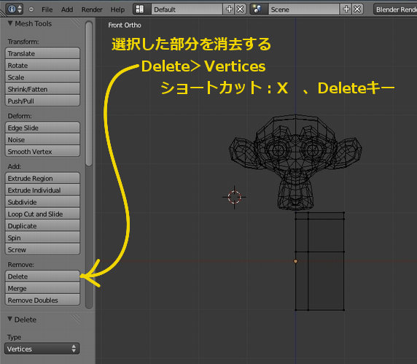Add a new scene with plus icon
Viewport: 417px width, 364px height.
tap(346, 9)
